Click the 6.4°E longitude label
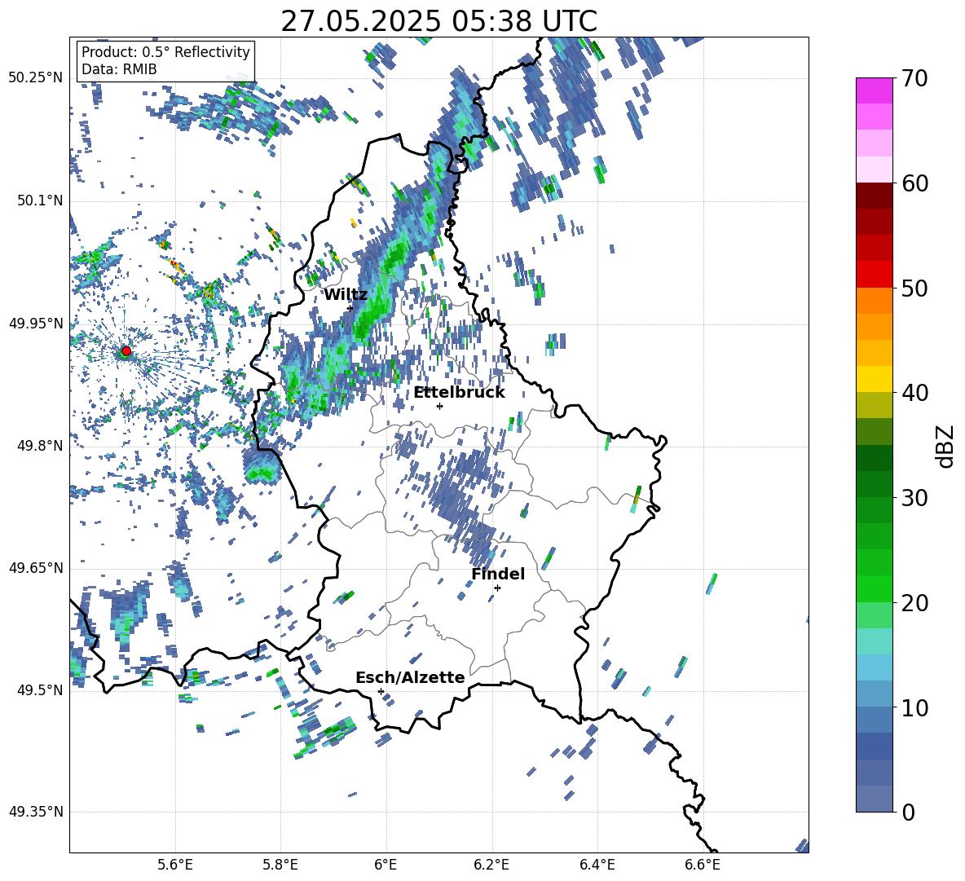The height and width of the screenshot is (881, 965). [x=597, y=865]
